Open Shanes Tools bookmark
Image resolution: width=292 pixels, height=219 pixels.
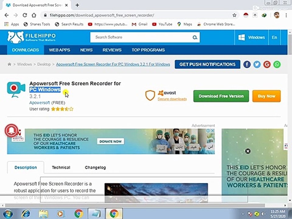(x=37, y=24)
